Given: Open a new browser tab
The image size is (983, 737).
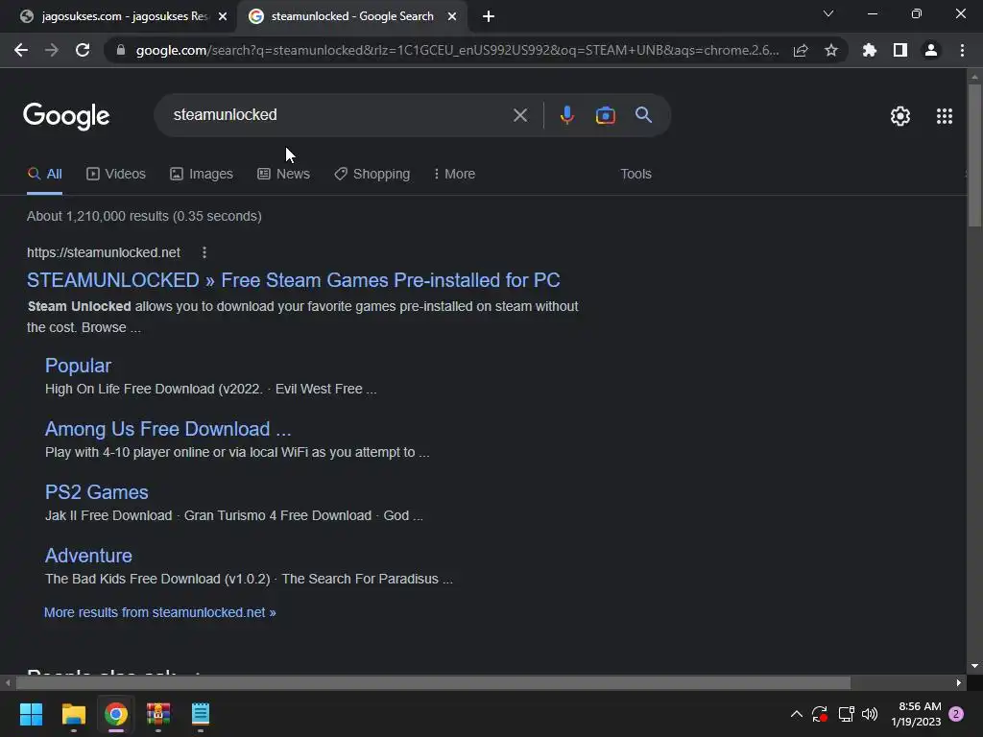Looking at the screenshot, I should [489, 16].
